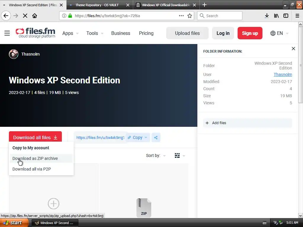Screen dimensions: 303x227
Task: Close the folder information panel
Action: 293,49
